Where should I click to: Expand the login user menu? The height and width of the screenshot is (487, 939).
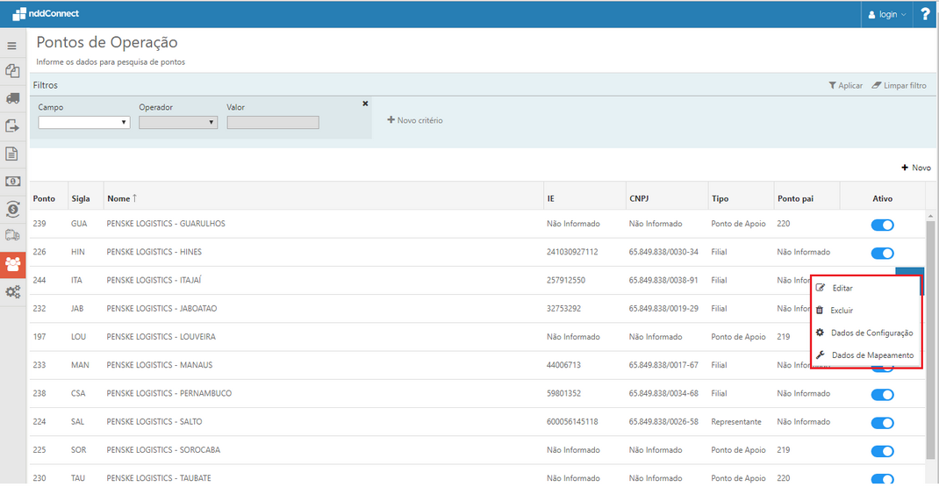click(886, 14)
